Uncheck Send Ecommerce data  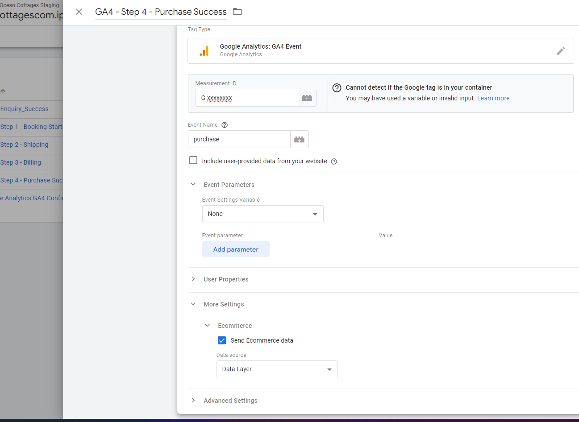pyautogui.click(x=222, y=340)
